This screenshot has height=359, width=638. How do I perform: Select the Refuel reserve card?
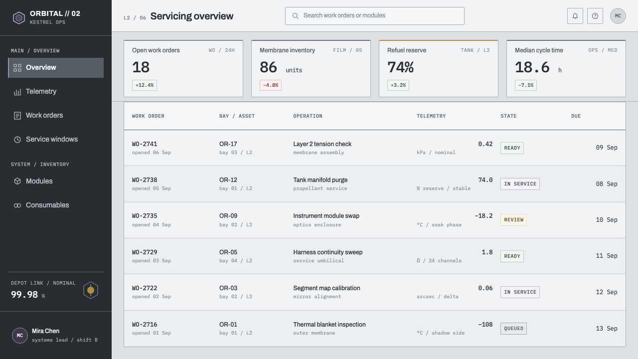[x=439, y=68]
